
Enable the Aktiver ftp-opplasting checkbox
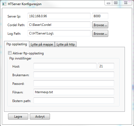(x=10, y=53)
